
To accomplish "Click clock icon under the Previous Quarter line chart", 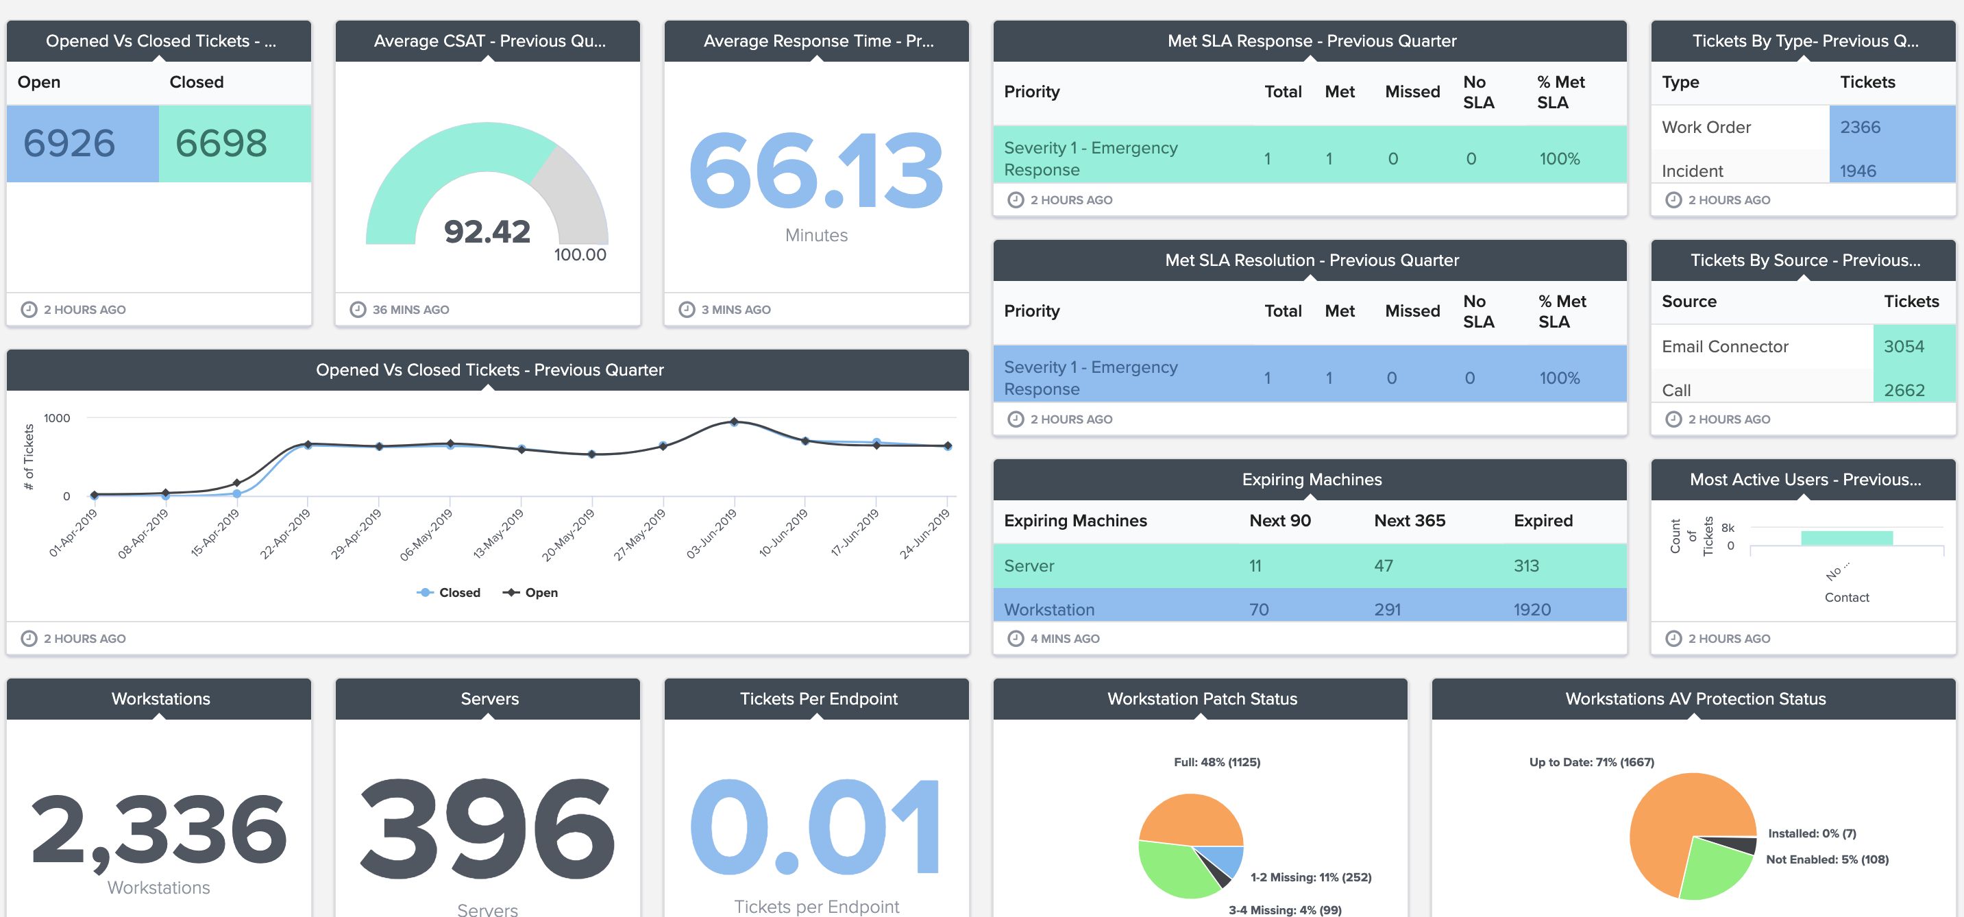I will pos(29,639).
